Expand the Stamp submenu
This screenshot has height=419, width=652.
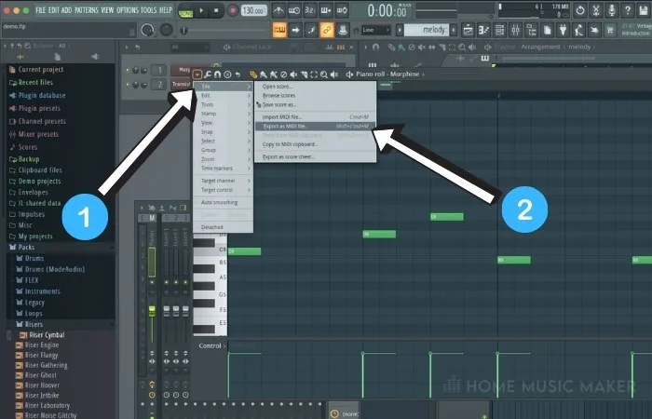pyautogui.click(x=224, y=114)
